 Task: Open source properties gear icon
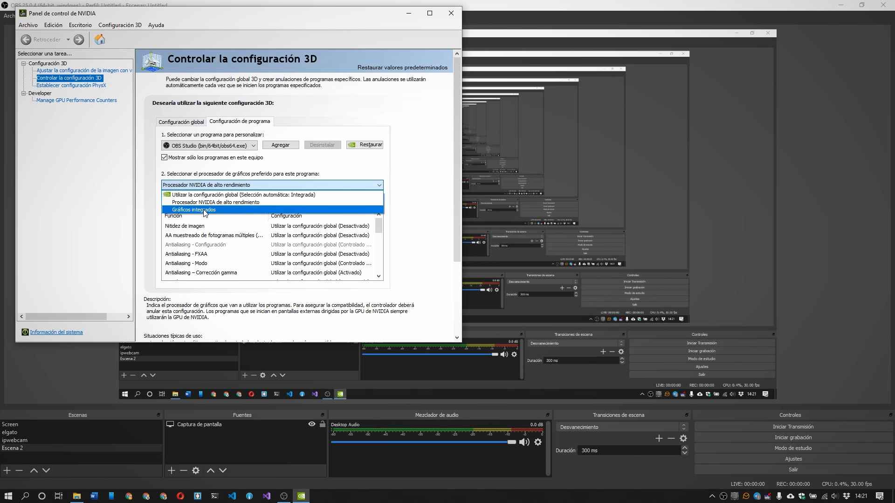(196, 470)
